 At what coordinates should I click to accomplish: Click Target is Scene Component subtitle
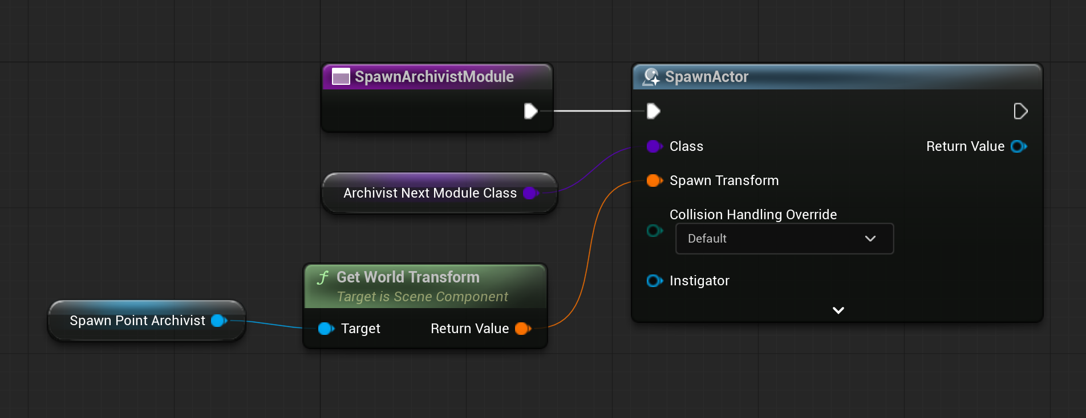[422, 297]
